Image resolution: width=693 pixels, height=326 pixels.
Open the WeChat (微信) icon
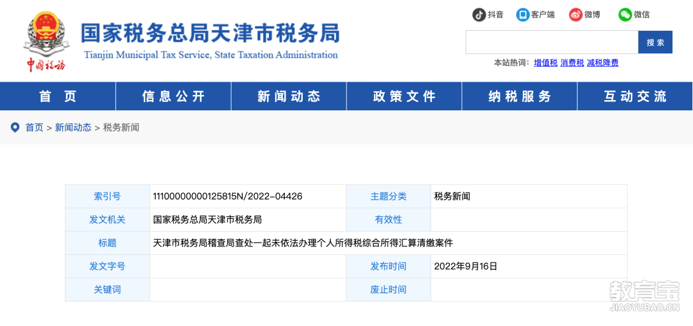(x=625, y=15)
